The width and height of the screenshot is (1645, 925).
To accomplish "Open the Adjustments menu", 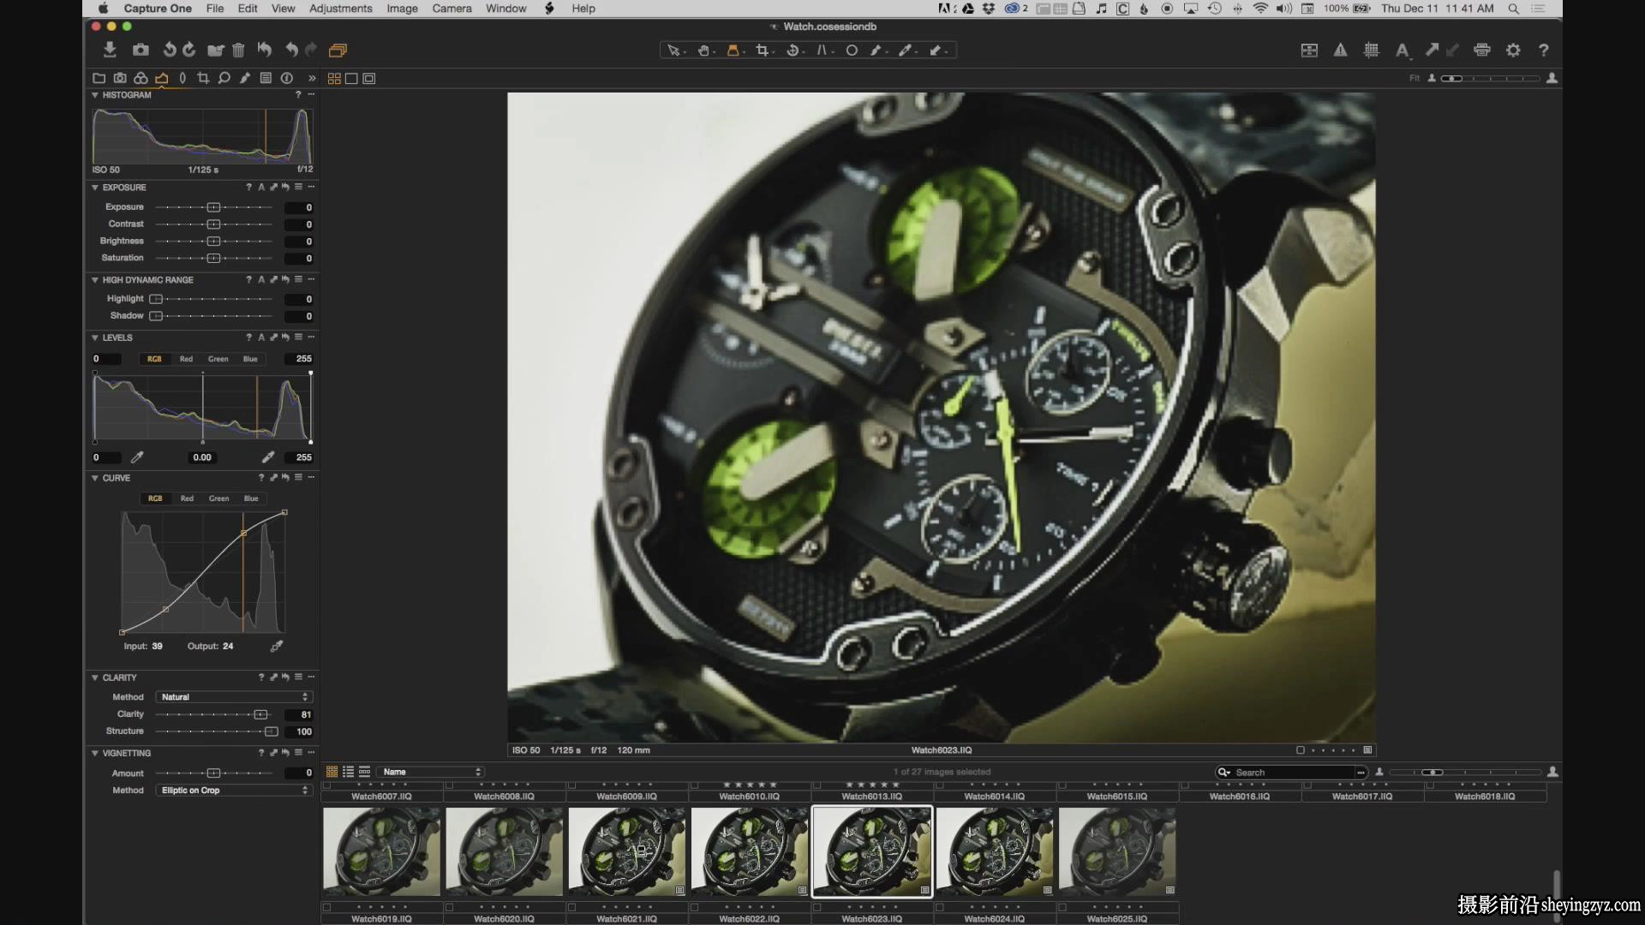I will tap(341, 9).
